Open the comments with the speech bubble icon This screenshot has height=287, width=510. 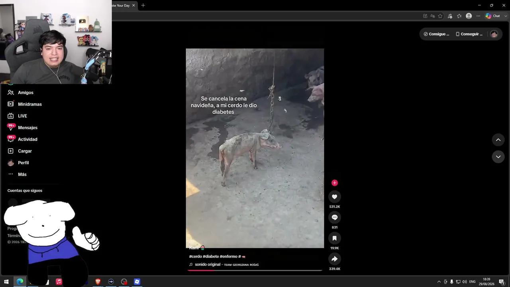334,217
